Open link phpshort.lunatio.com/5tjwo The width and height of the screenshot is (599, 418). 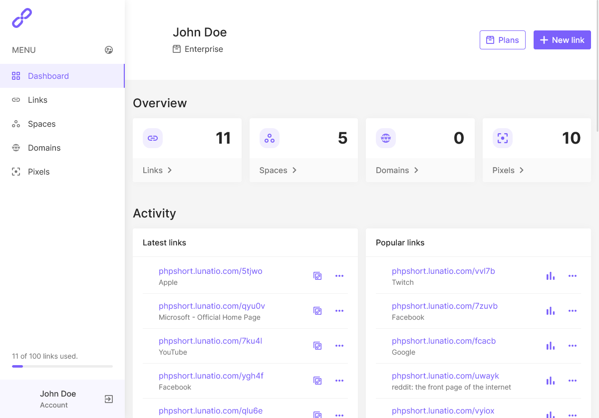pyautogui.click(x=210, y=271)
